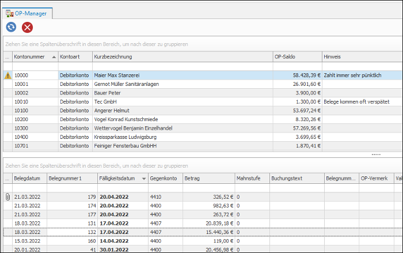The image size is (403, 253).
Task: Click the OP-Saldo column header
Action: (x=298, y=57)
